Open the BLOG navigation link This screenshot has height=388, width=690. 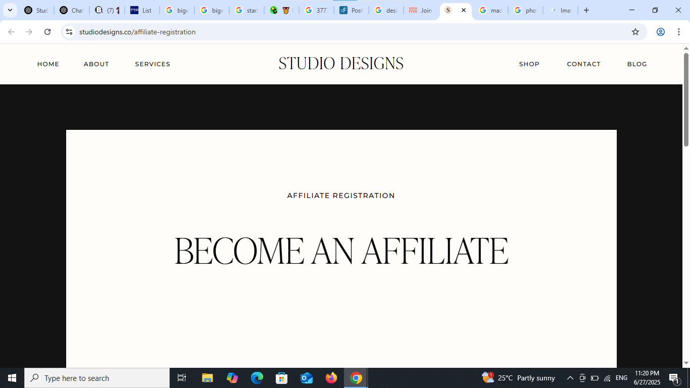[x=637, y=64]
